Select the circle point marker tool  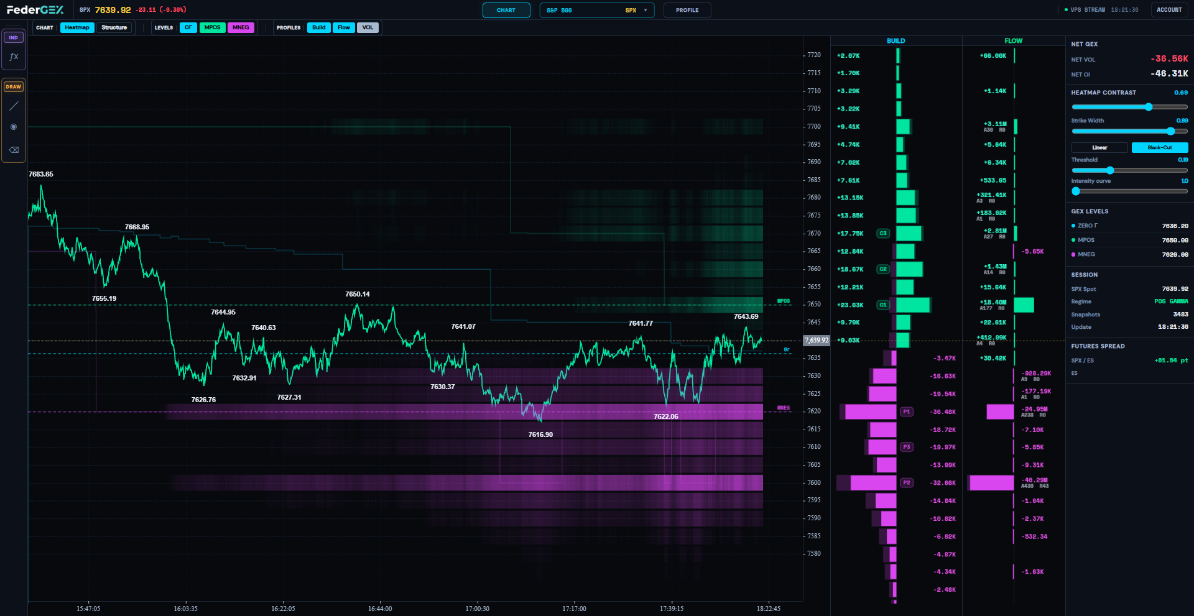pos(14,127)
